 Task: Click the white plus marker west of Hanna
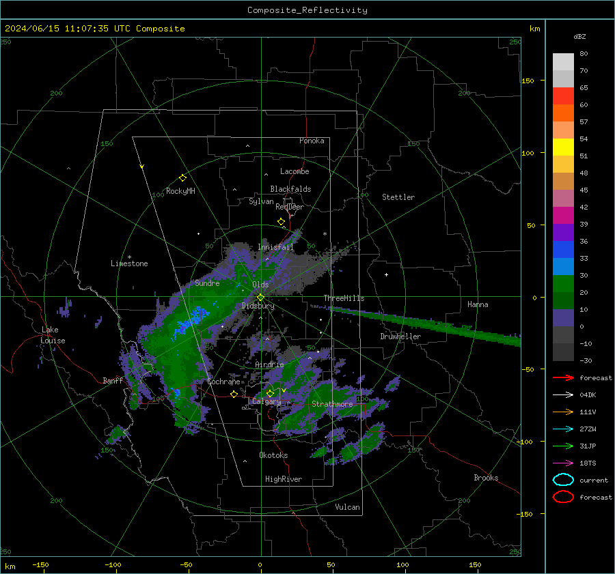(x=386, y=274)
